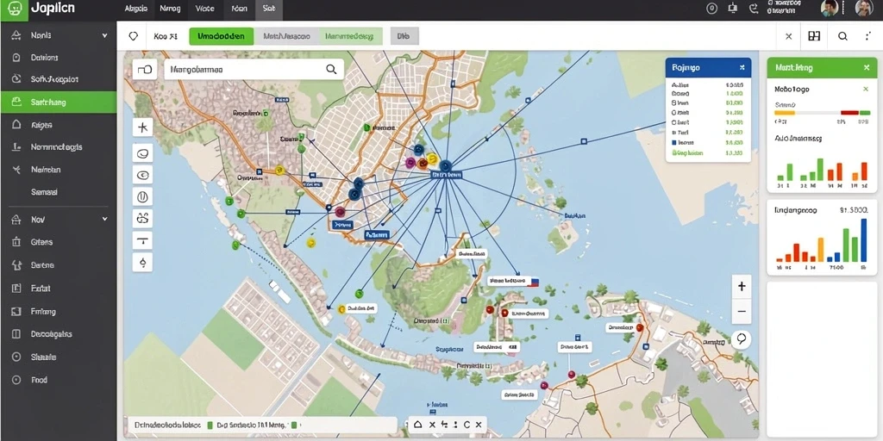Select the top crossed-lines map tool
Image resolution: width=883 pixels, height=441 pixels.
(x=142, y=127)
